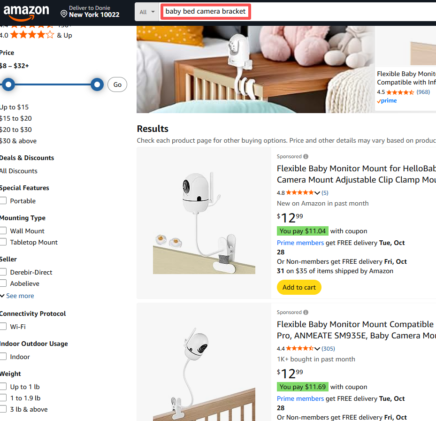Click the search box with baby bed camera bracket

(206, 12)
